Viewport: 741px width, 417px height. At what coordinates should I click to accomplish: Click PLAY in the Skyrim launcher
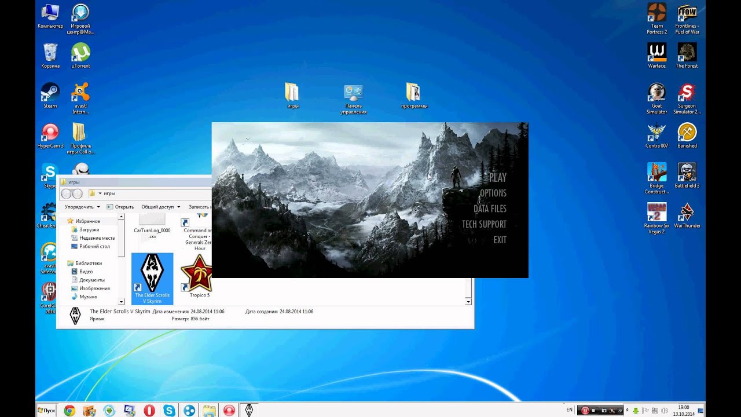pos(497,178)
